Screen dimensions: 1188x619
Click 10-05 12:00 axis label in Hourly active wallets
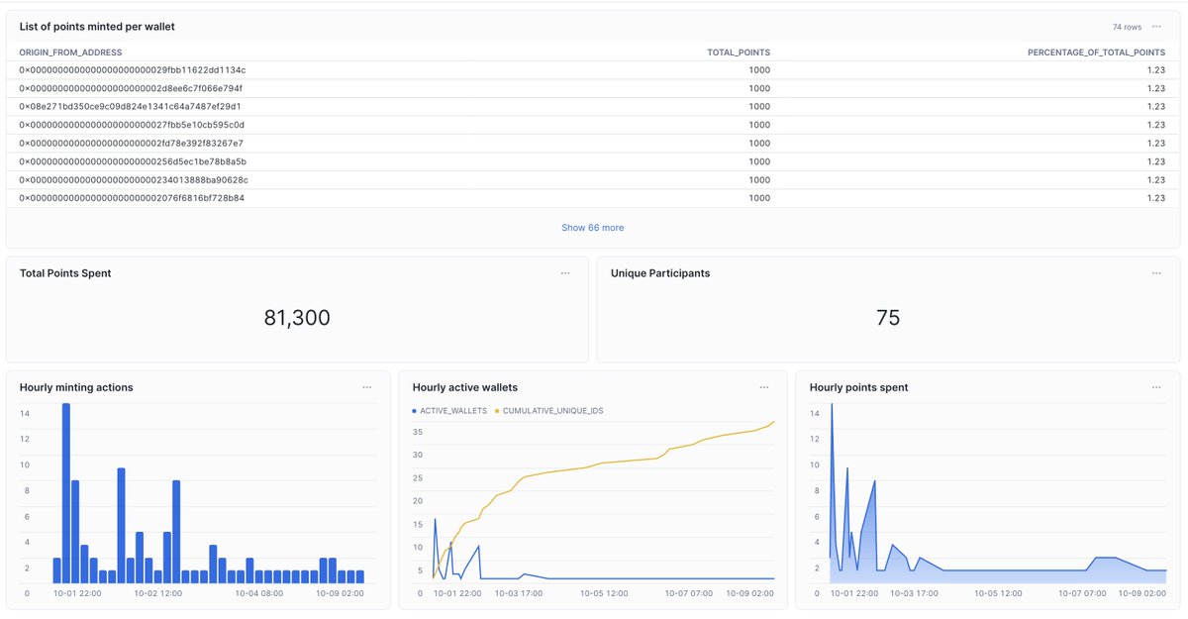pyautogui.click(x=604, y=593)
